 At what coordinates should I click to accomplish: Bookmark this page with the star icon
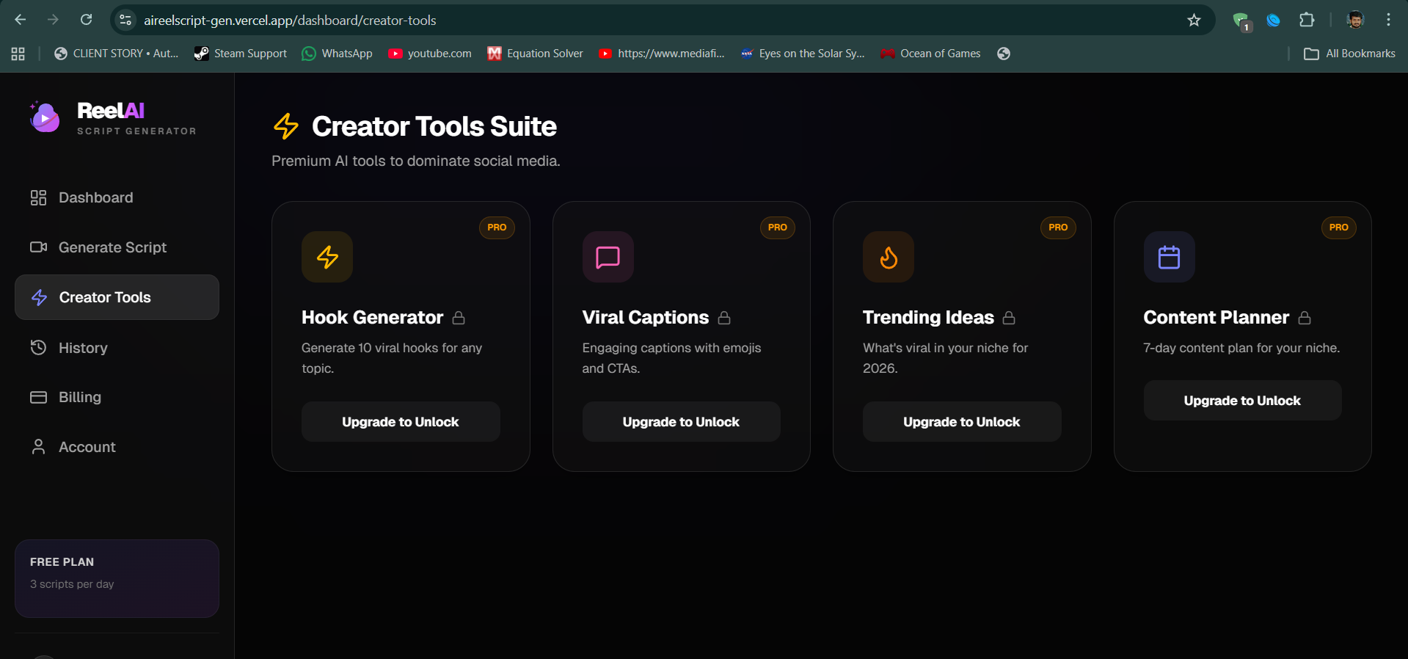(x=1194, y=20)
